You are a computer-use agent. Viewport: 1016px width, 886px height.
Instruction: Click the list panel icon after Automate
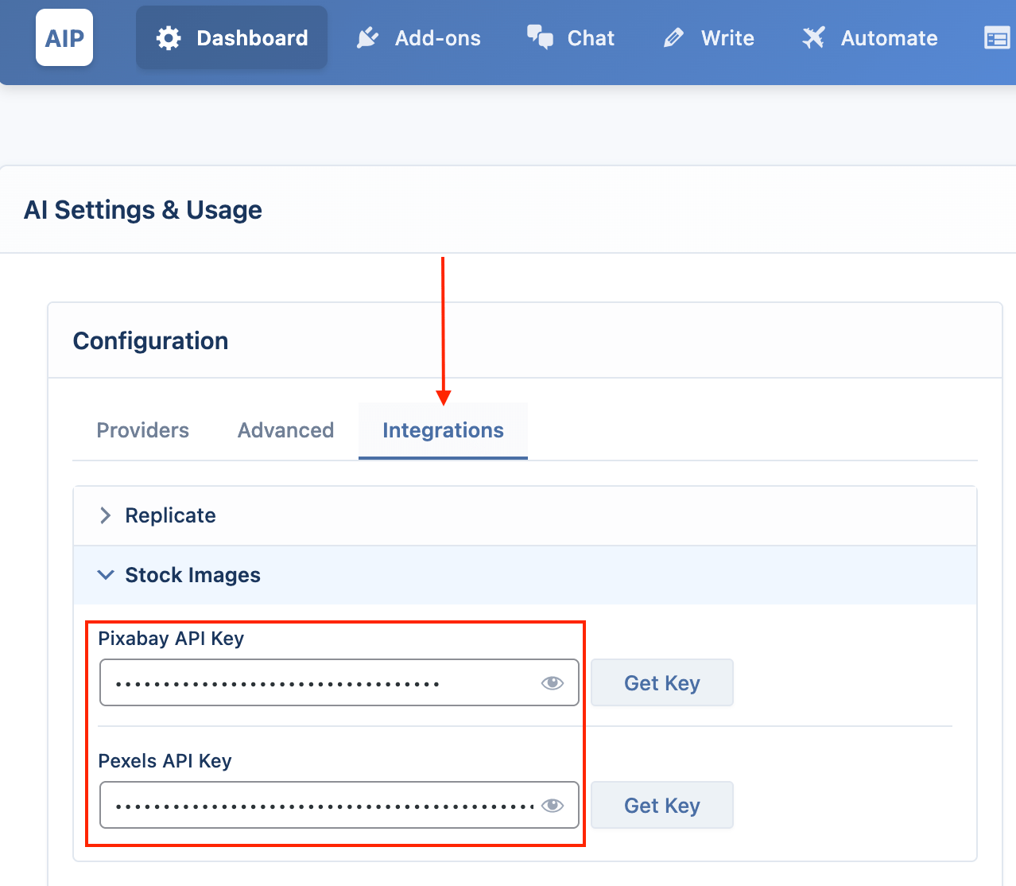[997, 38]
